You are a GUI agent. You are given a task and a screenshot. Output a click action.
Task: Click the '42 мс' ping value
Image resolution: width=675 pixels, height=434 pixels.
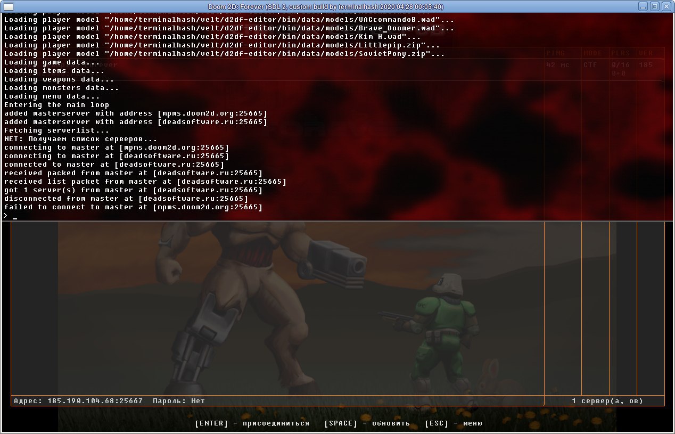pos(558,65)
